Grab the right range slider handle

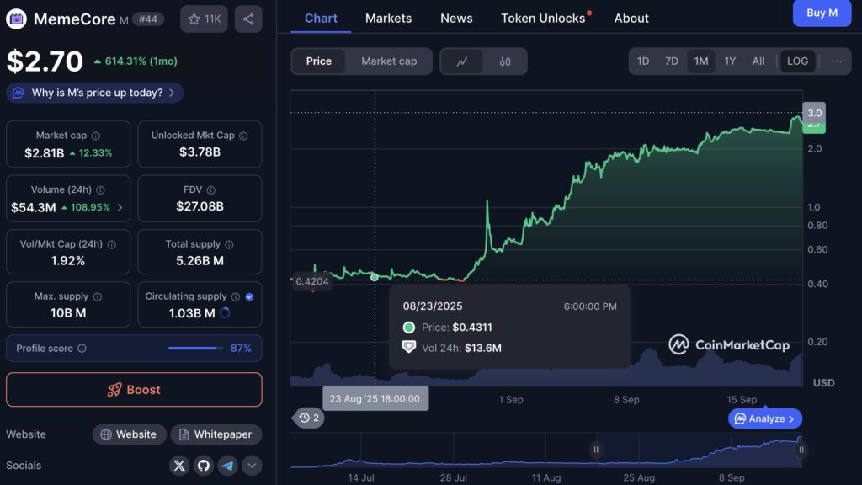tap(801, 450)
